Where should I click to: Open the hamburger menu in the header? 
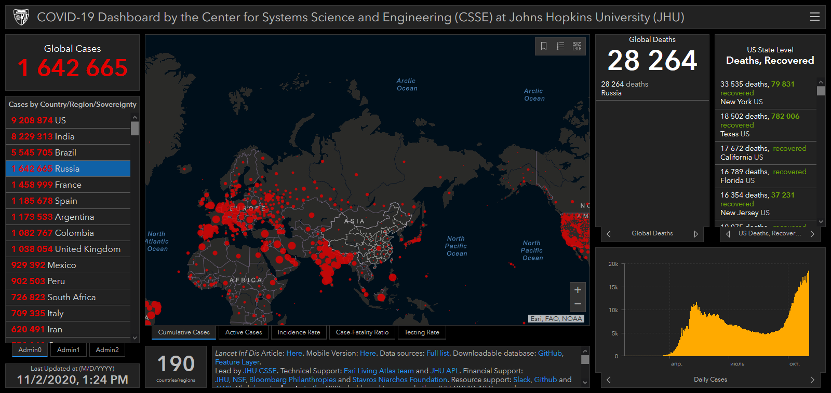pyautogui.click(x=814, y=17)
